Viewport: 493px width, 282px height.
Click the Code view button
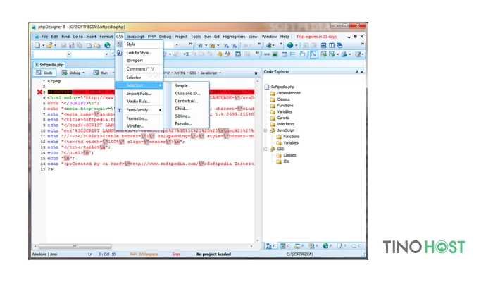[44, 73]
